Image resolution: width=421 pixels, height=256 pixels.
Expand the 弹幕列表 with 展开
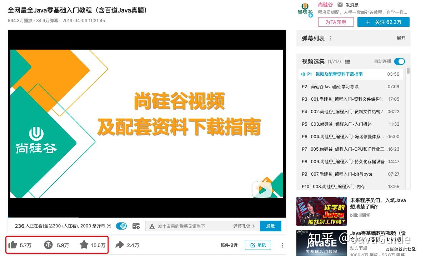[401, 38]
